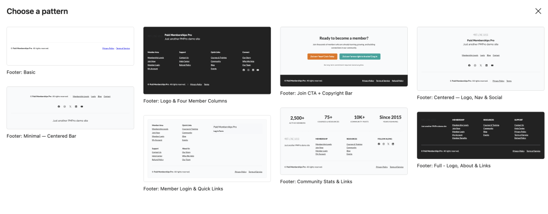This screenshot has height=214, width=548.
Task: Click the "Footer: Basic" caption text
Action: pyautogui.click(x=21, y=73)
